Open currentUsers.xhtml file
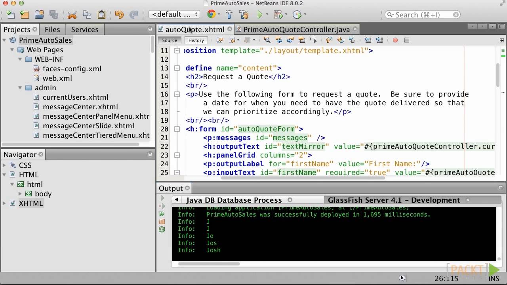The image size is (507, 285). tap(75, 97)
